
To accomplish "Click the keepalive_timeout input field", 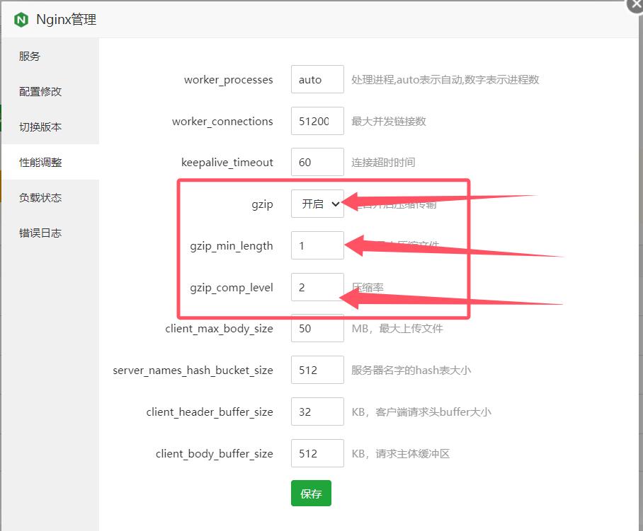I will tap(317, 162).
